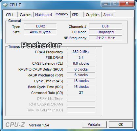137x131 pixels.
Task: Click the DRAM Frequency 352.0 MHz field
Action: click(x=81, y=52)
